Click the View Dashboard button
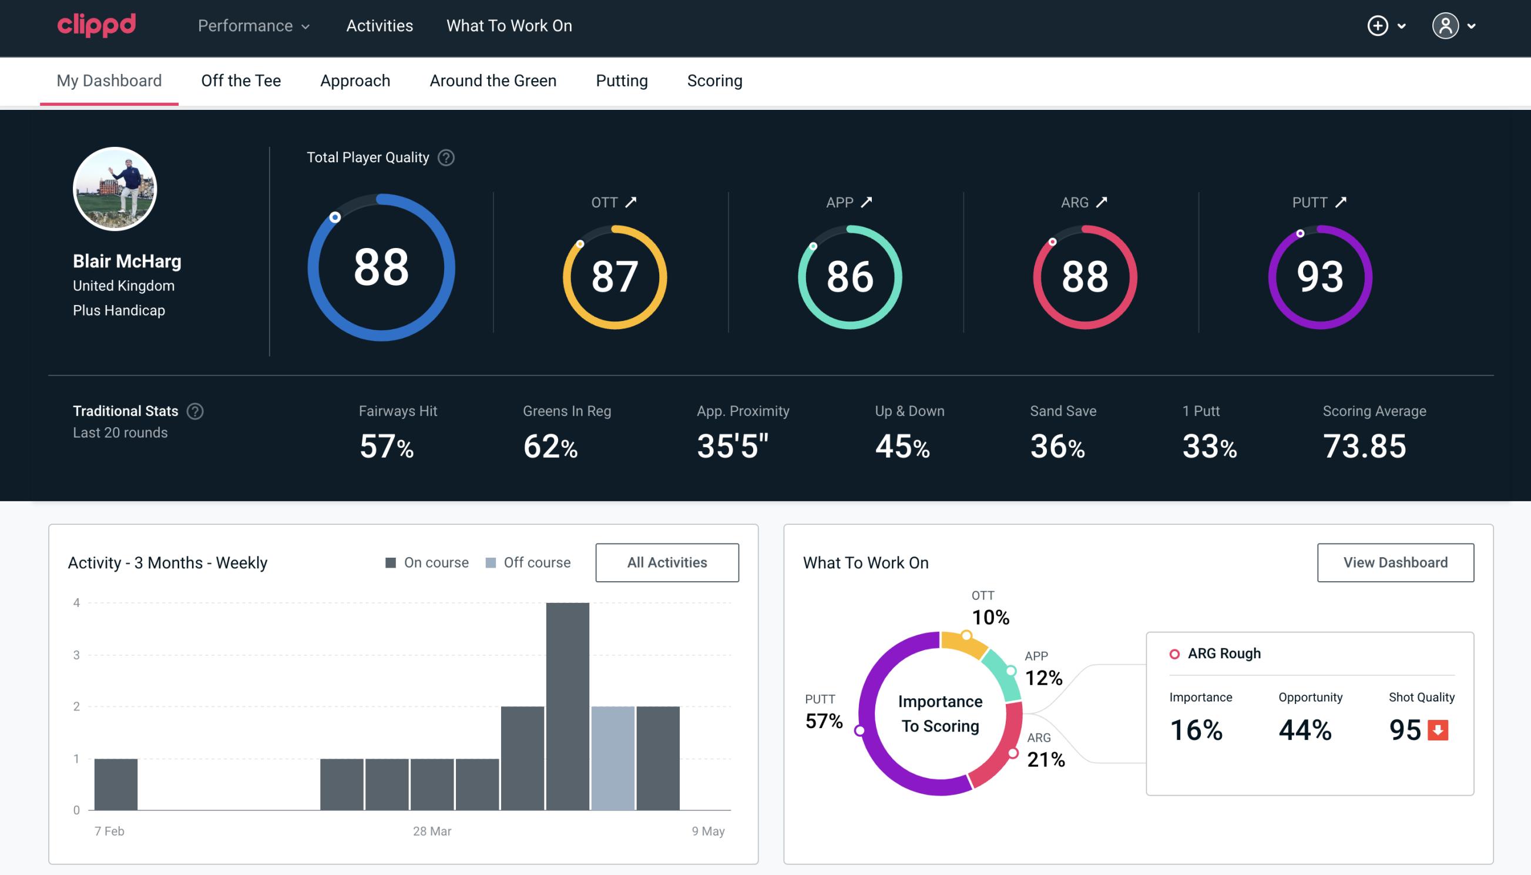 (x=1395, y=562)
